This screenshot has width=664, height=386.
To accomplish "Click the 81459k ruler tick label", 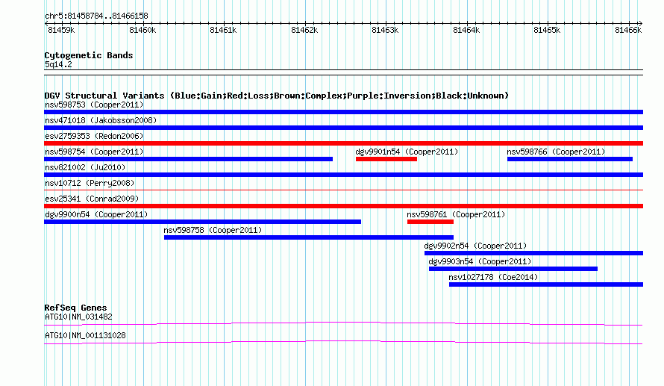I will (x=61, y=30).
